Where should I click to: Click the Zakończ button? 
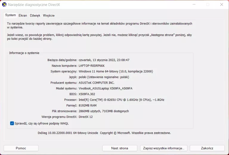[207, 148]
